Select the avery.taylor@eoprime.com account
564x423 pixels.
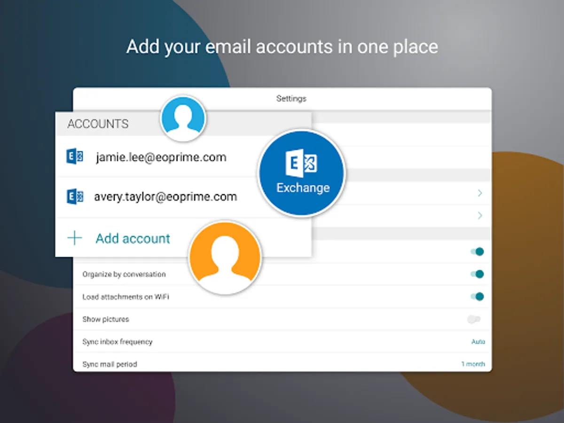(165, 196)
